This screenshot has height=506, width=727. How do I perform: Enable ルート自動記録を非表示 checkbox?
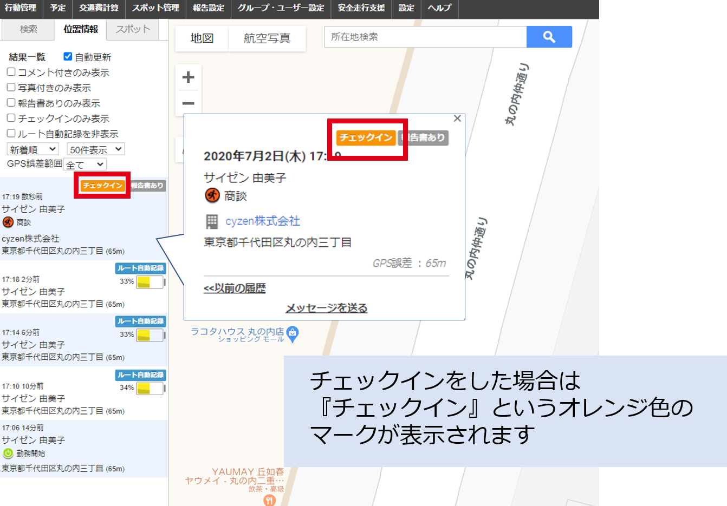pos(11,133)
